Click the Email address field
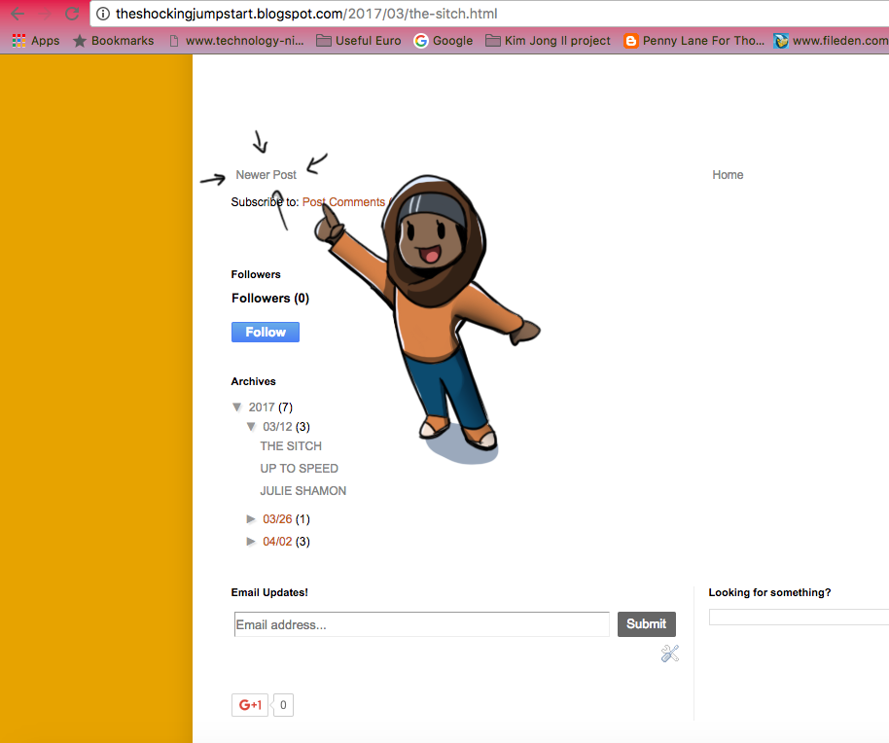The width and height of the screenshot is (889, 743). pyautogui.click(x=422, y=624)
